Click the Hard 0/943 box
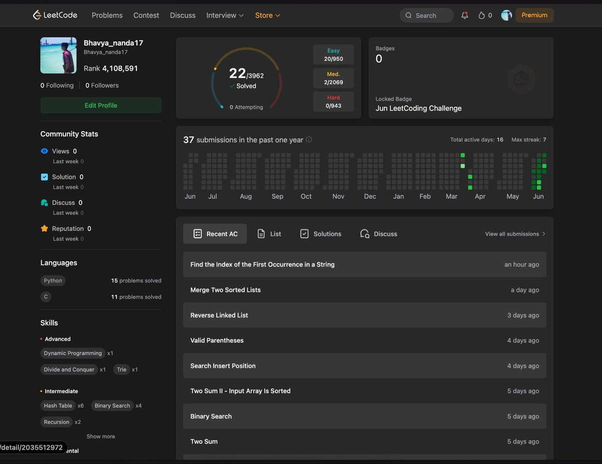 tap(333, 101)
